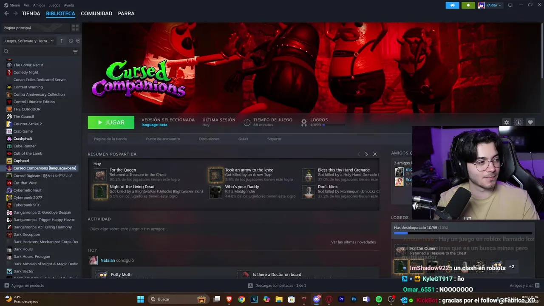Click the activity text box to post
544x306 pixels.
(233, 229)
